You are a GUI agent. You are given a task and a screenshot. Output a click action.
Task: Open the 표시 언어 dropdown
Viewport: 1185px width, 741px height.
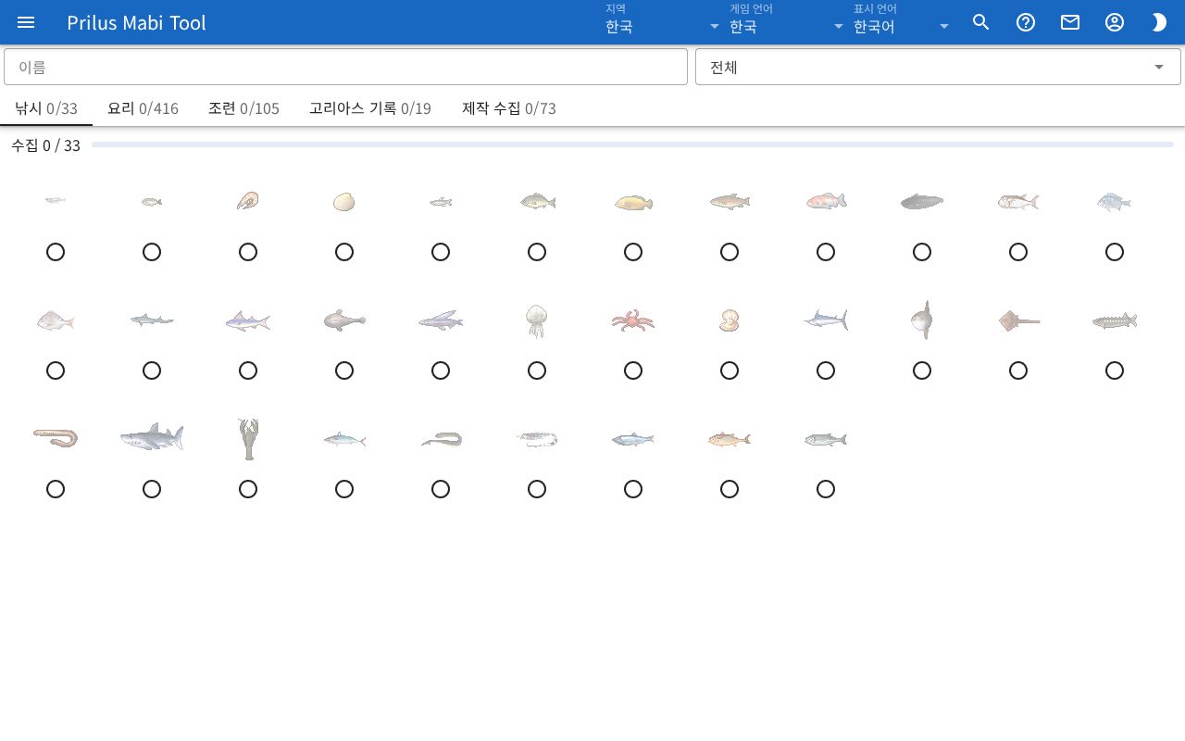coord(903,22)
